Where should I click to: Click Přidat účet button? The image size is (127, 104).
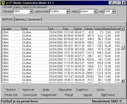(11, 95)
